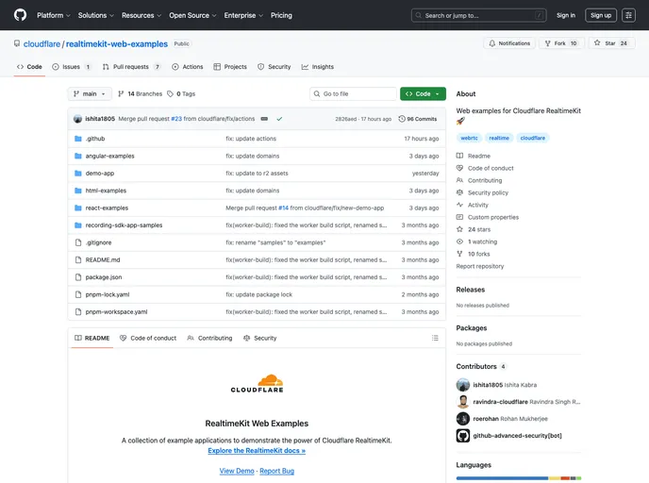The width and height of the screenshot is (649, 483).
Task: Click the Sign up button
Action: 601,15
